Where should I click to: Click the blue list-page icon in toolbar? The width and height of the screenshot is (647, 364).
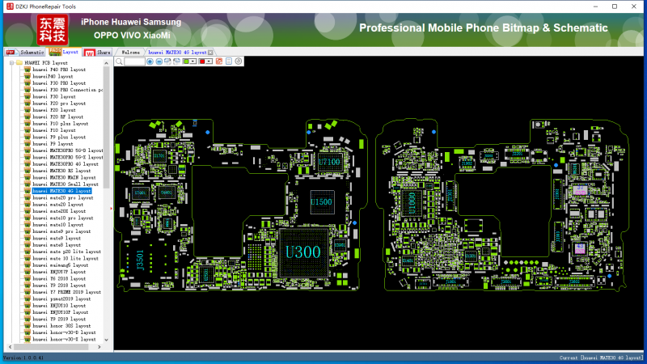coord(229,61)
